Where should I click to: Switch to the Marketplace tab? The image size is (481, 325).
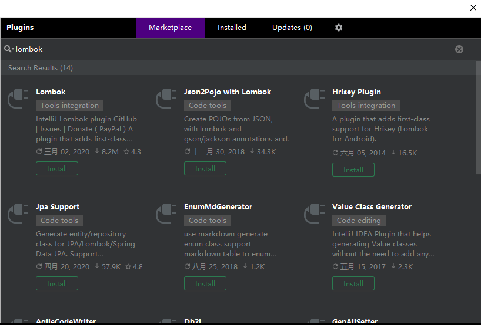tap(171, 28)
